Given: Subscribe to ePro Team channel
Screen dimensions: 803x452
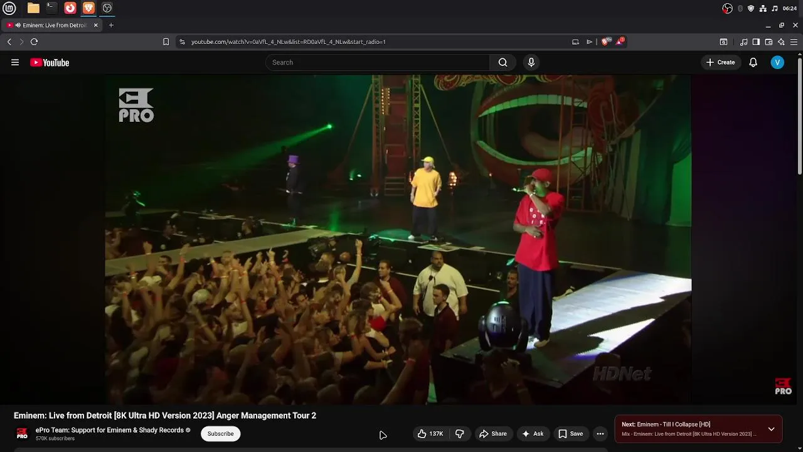Looking at the screenshot, I should tap(220, 434).
